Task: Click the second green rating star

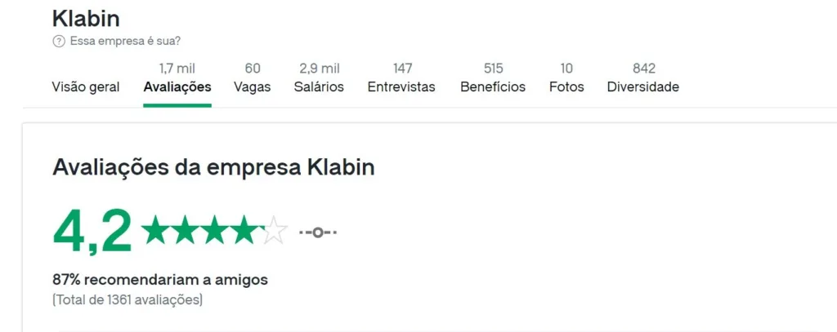Action: (186, 230)
